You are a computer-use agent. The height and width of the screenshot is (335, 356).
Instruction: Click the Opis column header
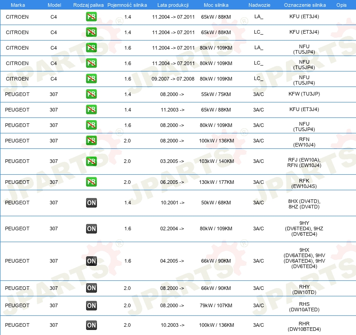341,5
